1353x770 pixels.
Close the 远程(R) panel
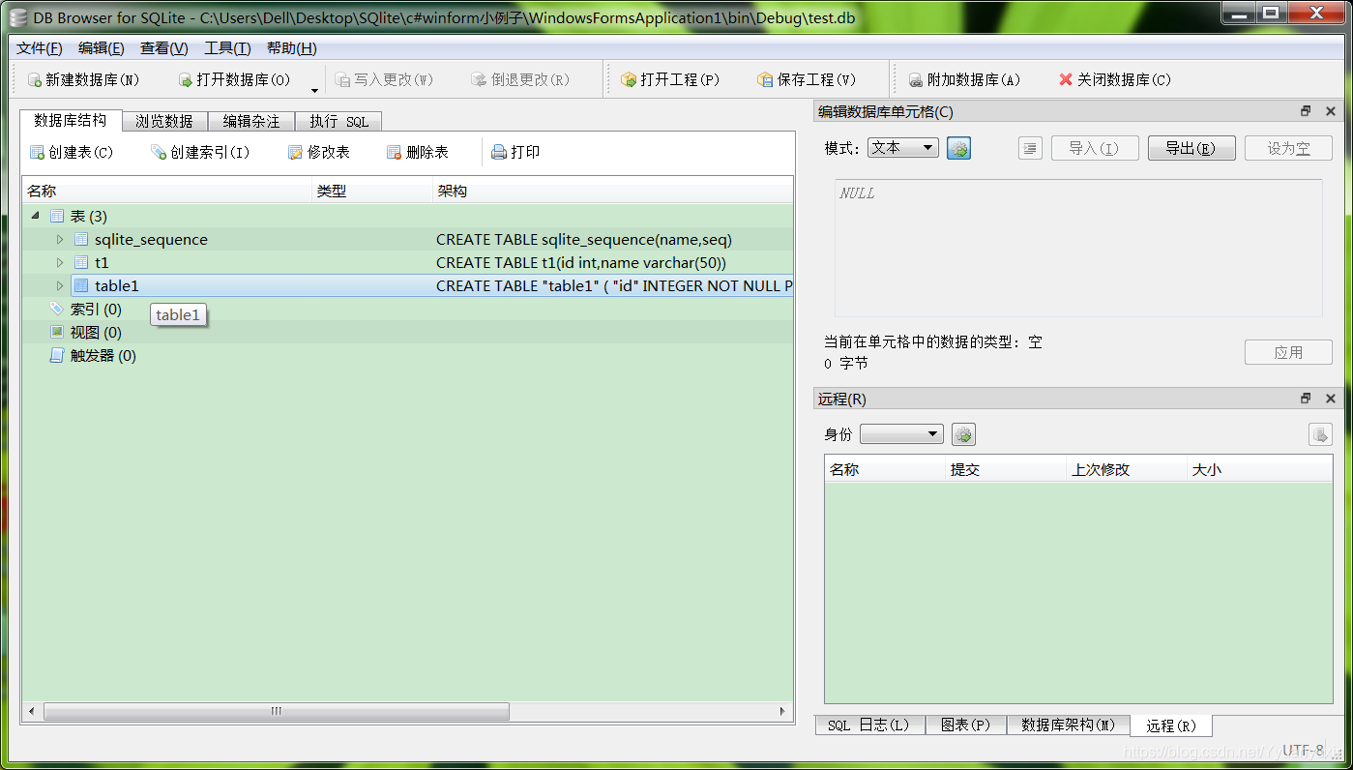tap(1331, 399)
